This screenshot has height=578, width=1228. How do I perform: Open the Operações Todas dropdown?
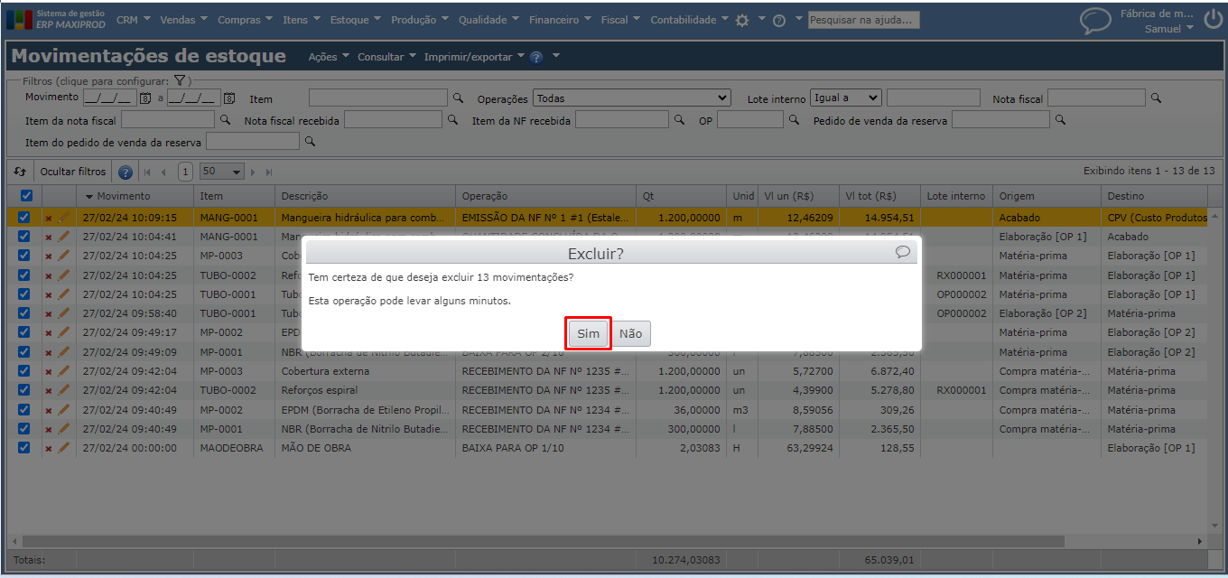pyautogui.click(x=631, y=98)
